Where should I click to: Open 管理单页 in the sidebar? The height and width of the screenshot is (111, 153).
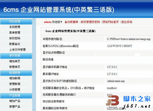(15, 67)
